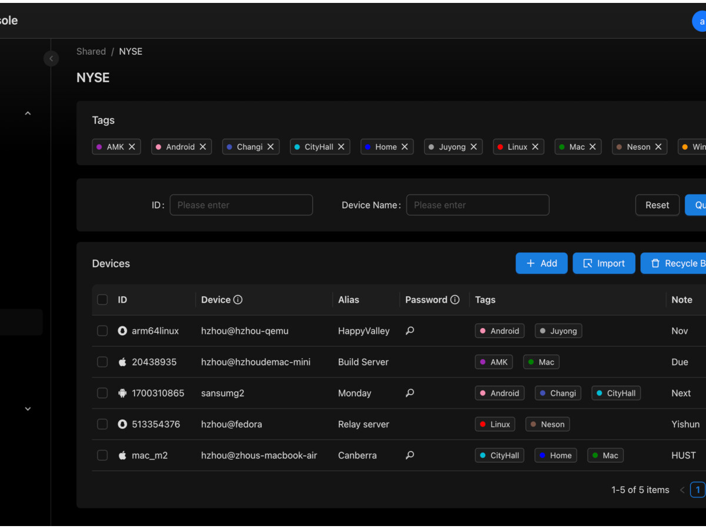
Task: Expand the sidebar section with the down chevron
Action: pyautogui.click(x=28, y=409)
